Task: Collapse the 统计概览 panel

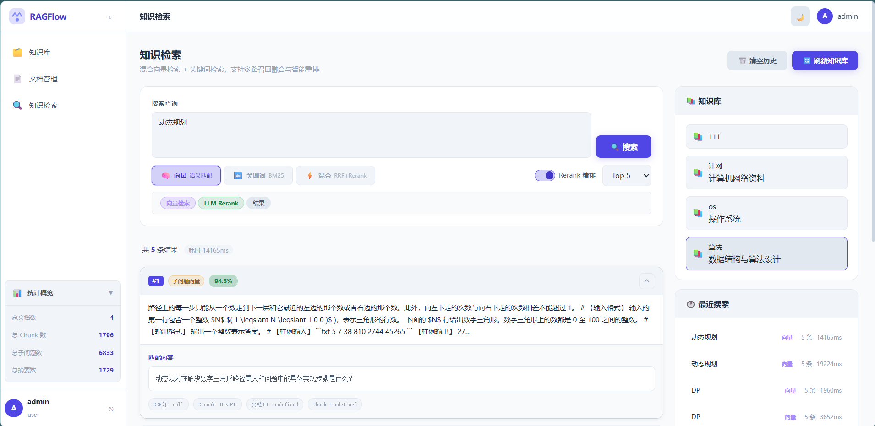Action: tap(110, 293)
